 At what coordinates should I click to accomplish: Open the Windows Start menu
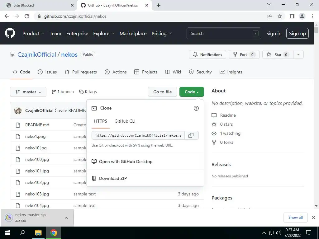pyautogui.click(x=7, y=233)
